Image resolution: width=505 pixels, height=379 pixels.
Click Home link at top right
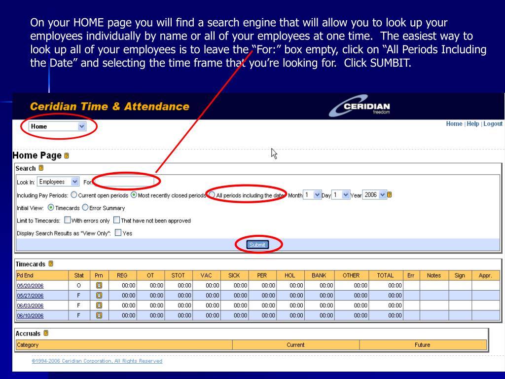454,124
